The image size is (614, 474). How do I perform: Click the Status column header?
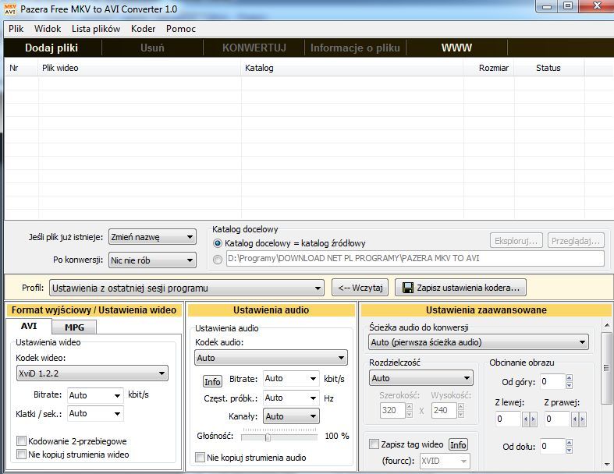tap(549, 68)
